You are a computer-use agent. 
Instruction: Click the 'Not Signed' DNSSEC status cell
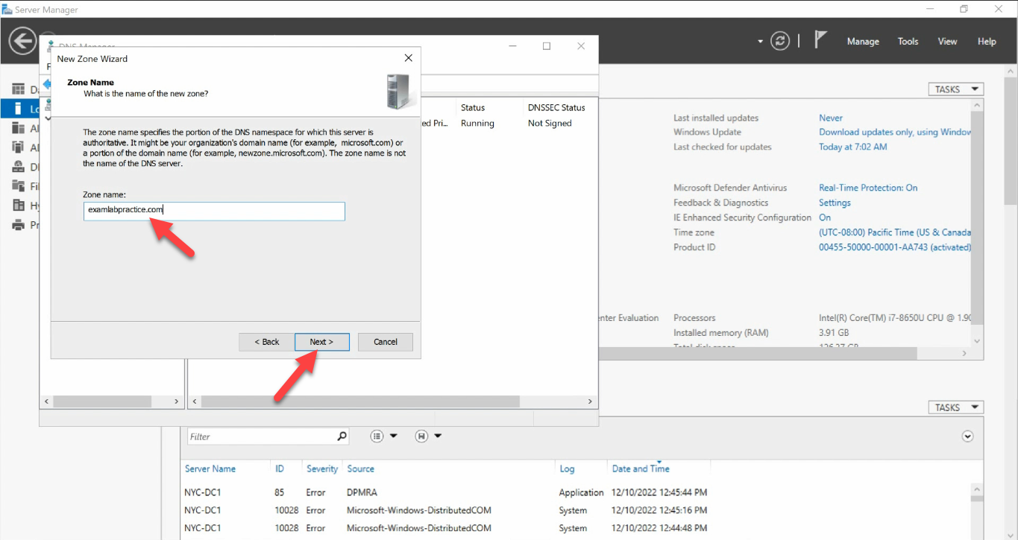[550, 124]
